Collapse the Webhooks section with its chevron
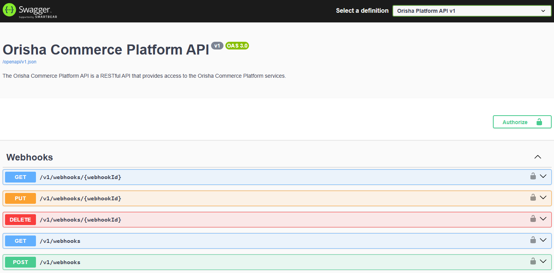554x273 pixels. coord(537,157)
